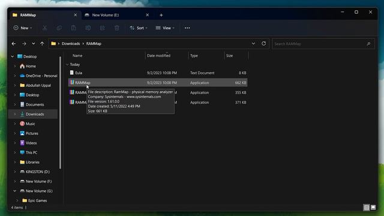
Task: Select Abdullah Uppal folder in sidebar
Action: pos(38,85)
